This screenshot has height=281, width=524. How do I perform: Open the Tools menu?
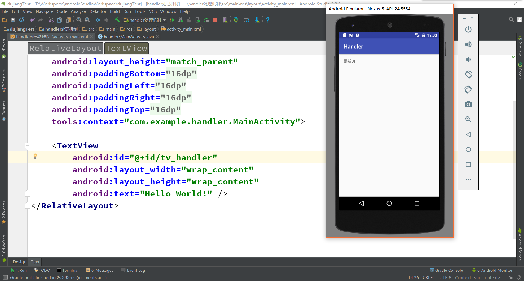point(140,11)
